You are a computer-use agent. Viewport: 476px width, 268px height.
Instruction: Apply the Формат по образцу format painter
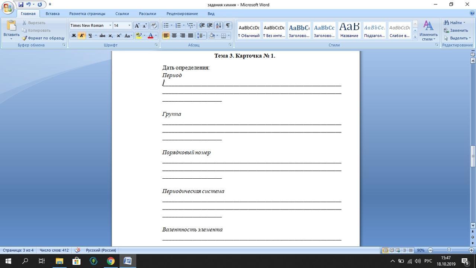pos(43,38)
